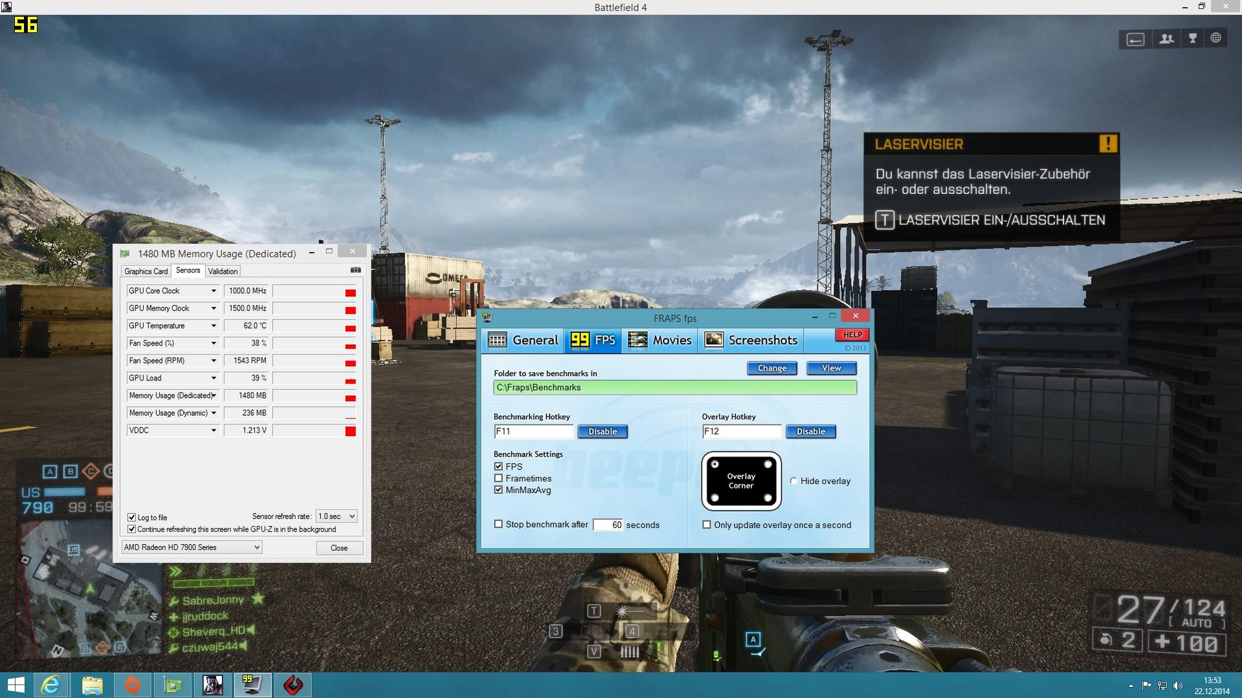
Task: Switch to GPU-Z taskbar icon
Action: point(173,685)
